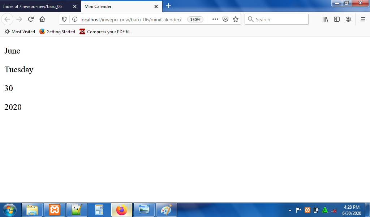Reset the 150% zoom level

[x=195, y=20]
